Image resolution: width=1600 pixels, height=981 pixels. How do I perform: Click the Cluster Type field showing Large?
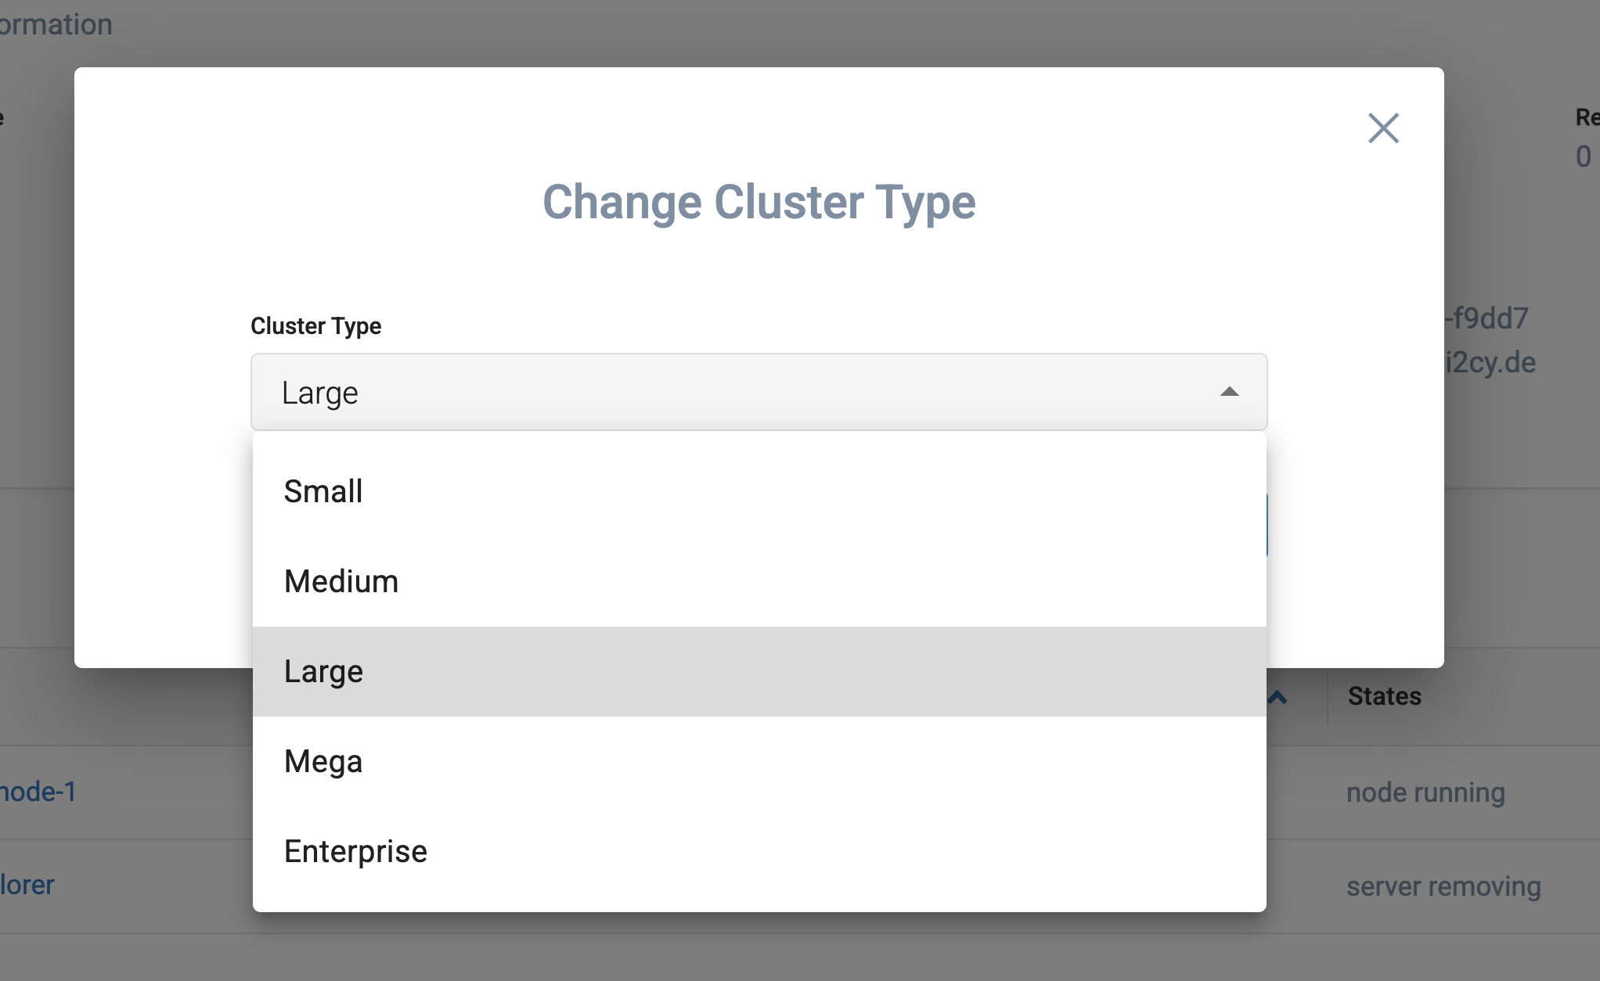pos(759,392)
